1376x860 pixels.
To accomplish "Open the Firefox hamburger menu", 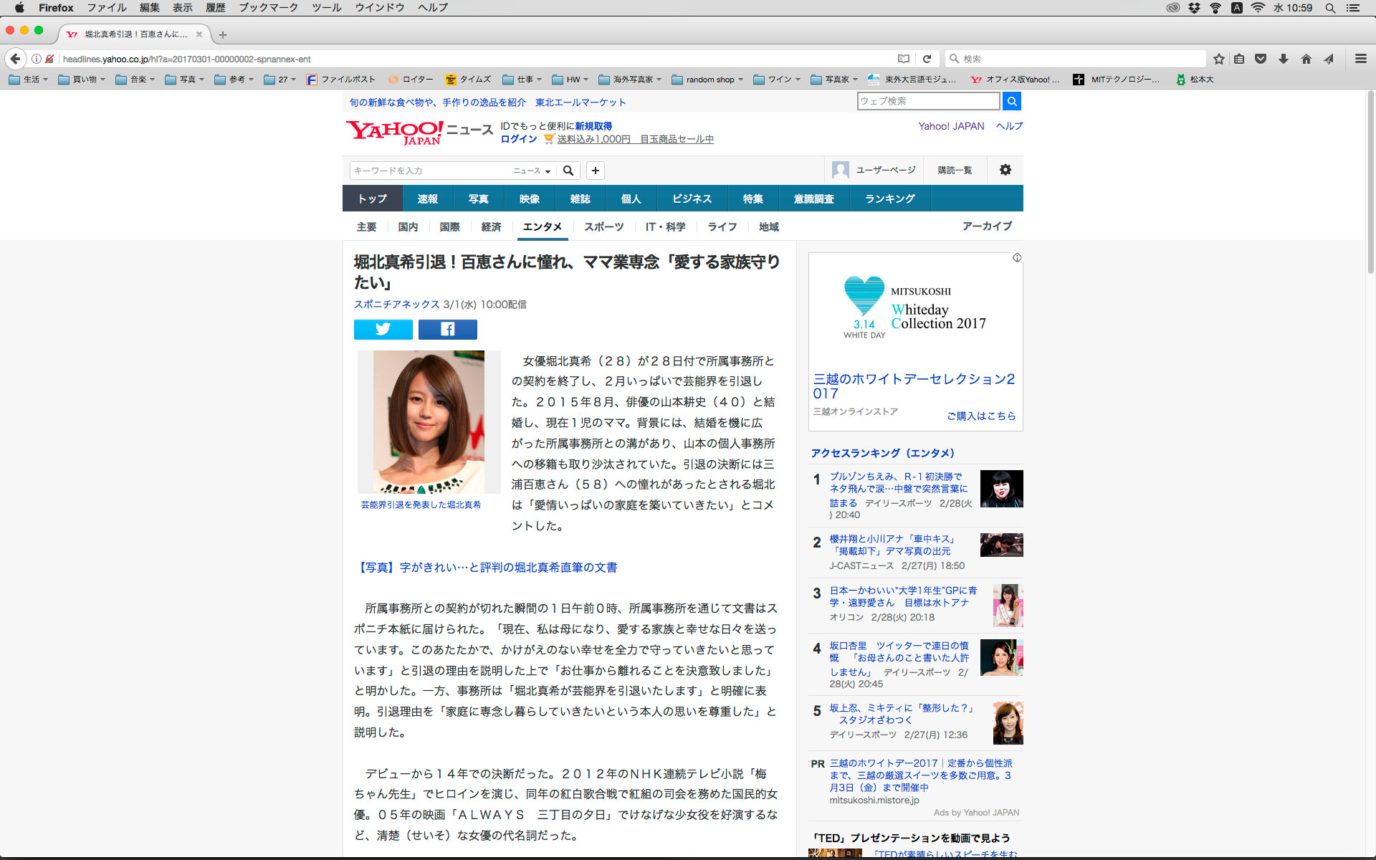I will (1360, 59).
